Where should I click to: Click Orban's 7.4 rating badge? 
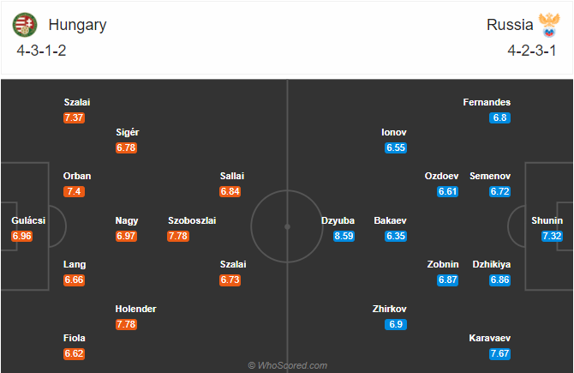[x=74, y=191]
